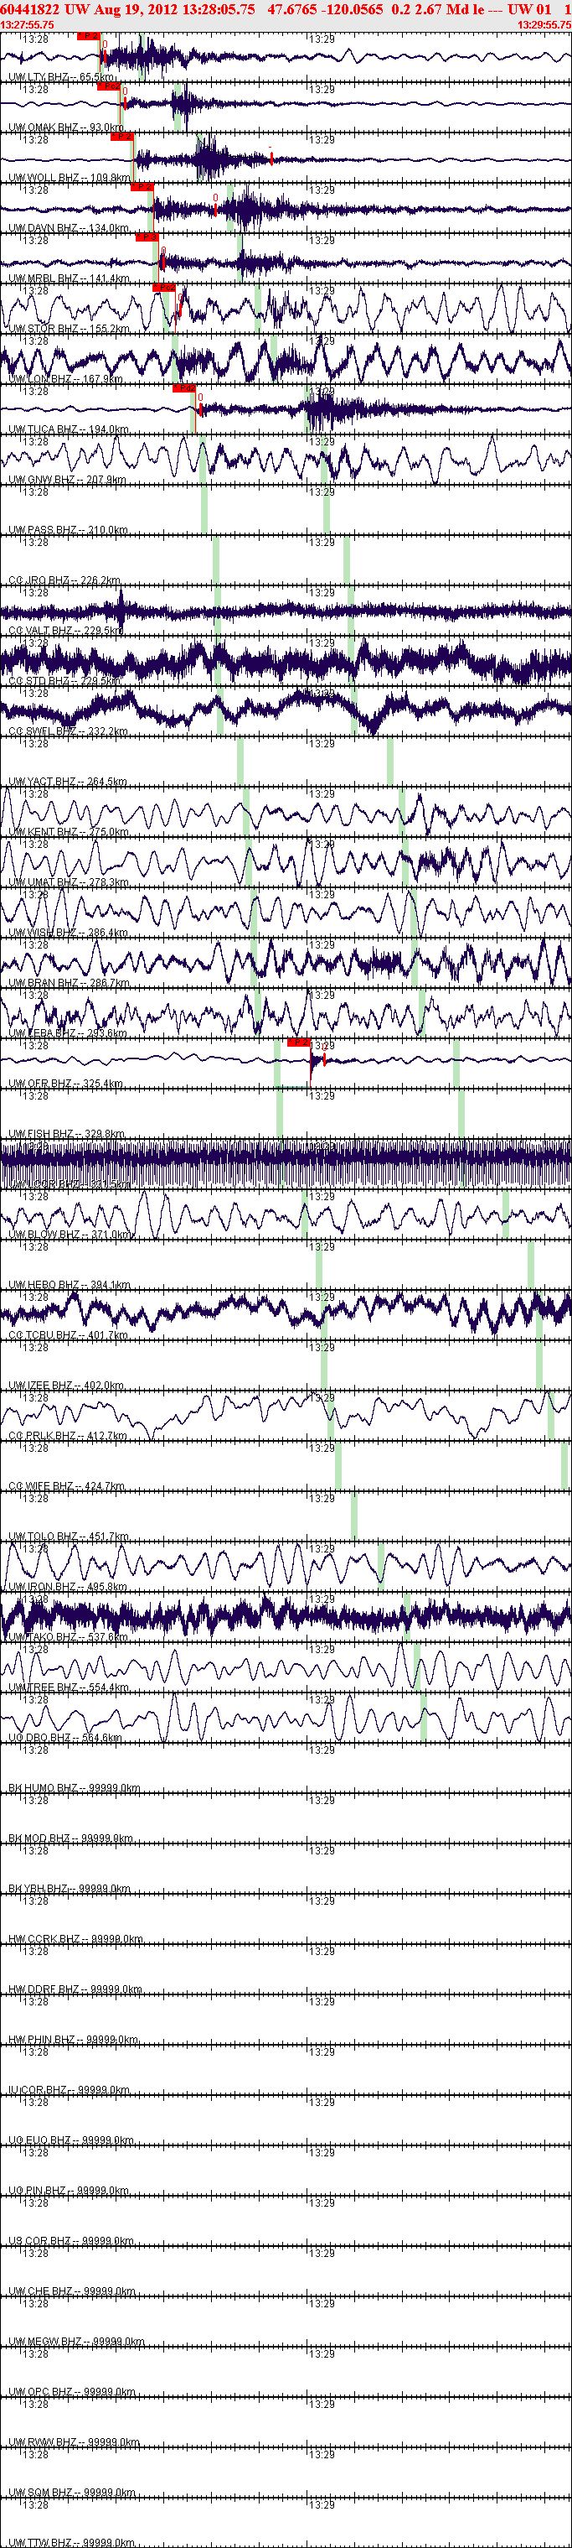Select station label HW PHIN BHZ
The image size is (572, 2548).
[x=73, y=2040]
